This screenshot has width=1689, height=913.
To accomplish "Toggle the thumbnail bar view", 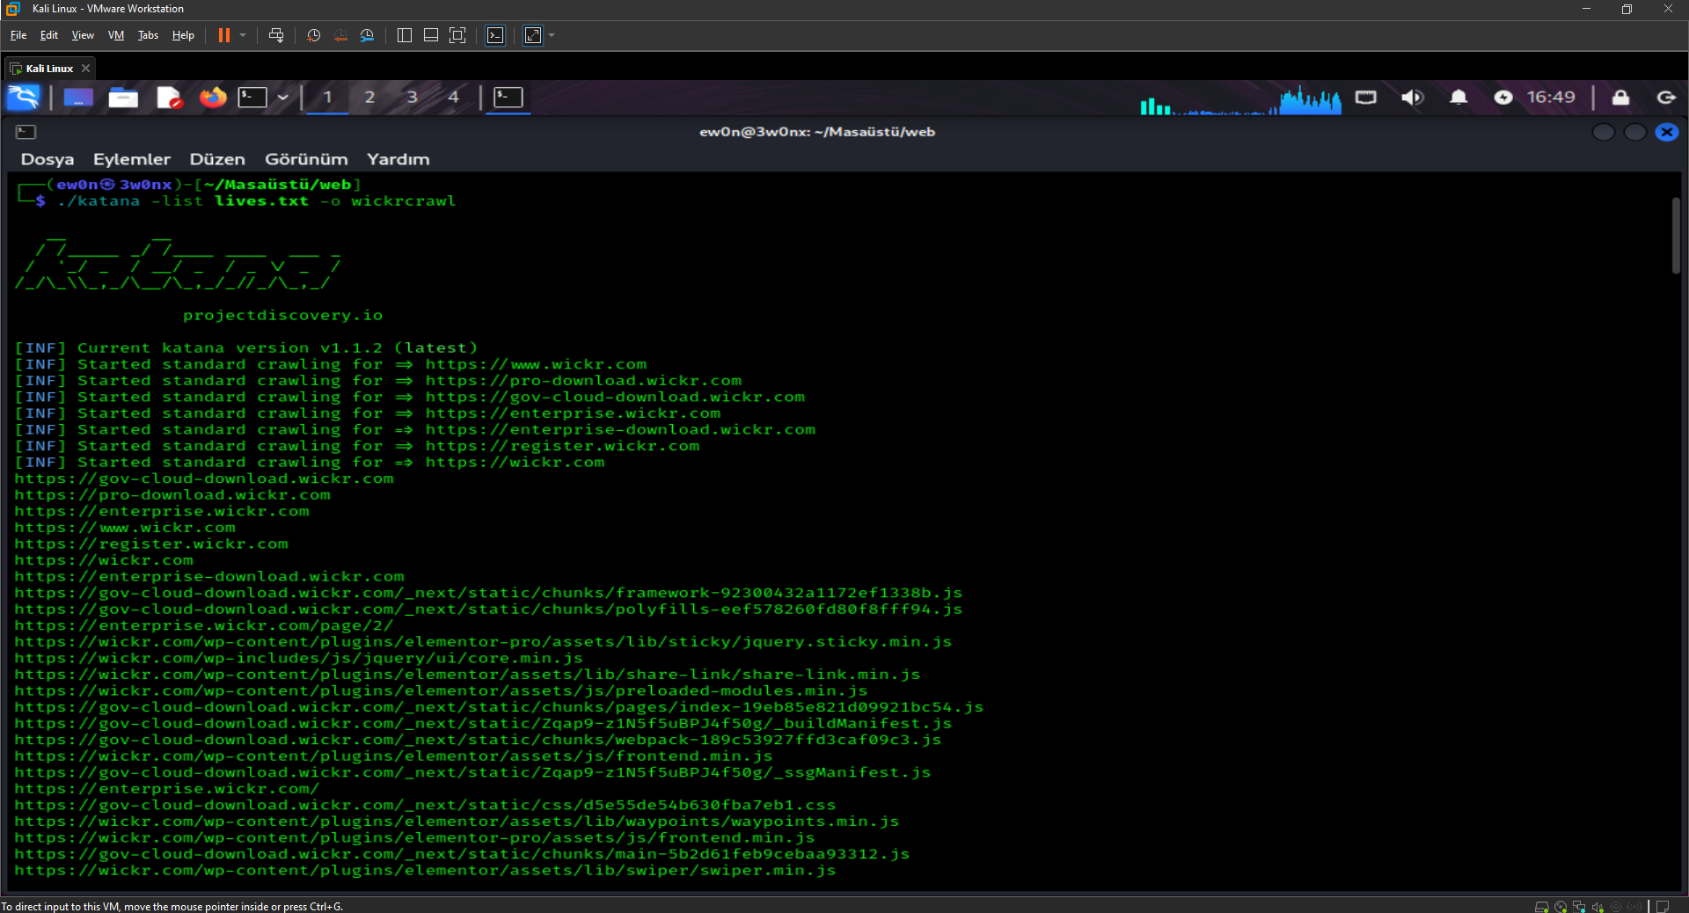I will [x=431, y=35].
